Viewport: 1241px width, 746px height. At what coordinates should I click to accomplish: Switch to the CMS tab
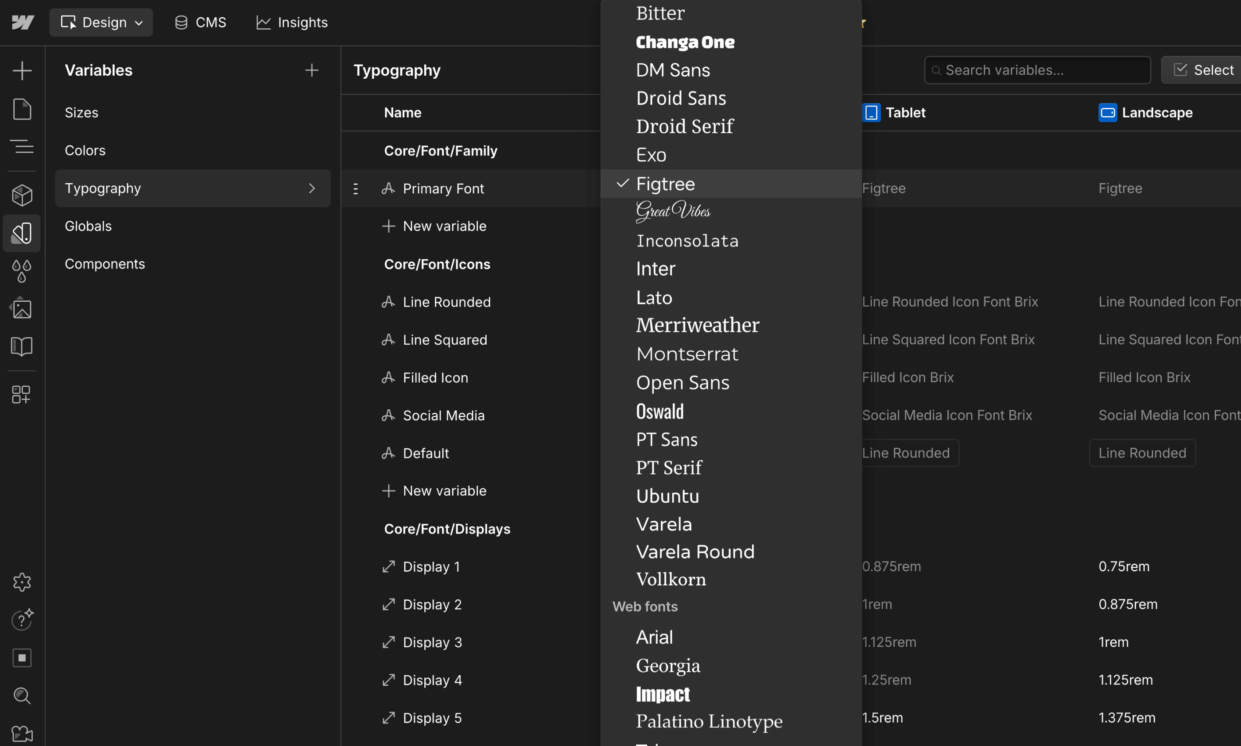pos(200,22)
